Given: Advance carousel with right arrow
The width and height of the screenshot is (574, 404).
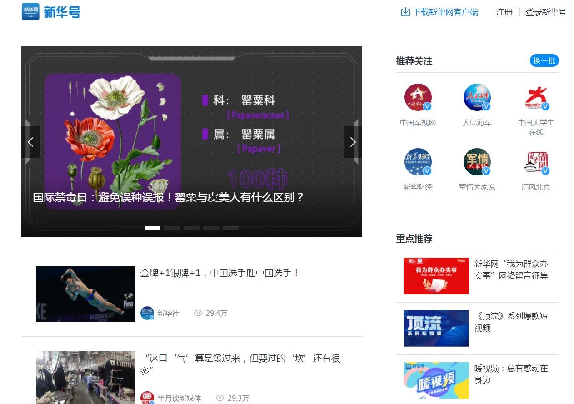Looking at the screenshot, I should click(x=353, y=142).
